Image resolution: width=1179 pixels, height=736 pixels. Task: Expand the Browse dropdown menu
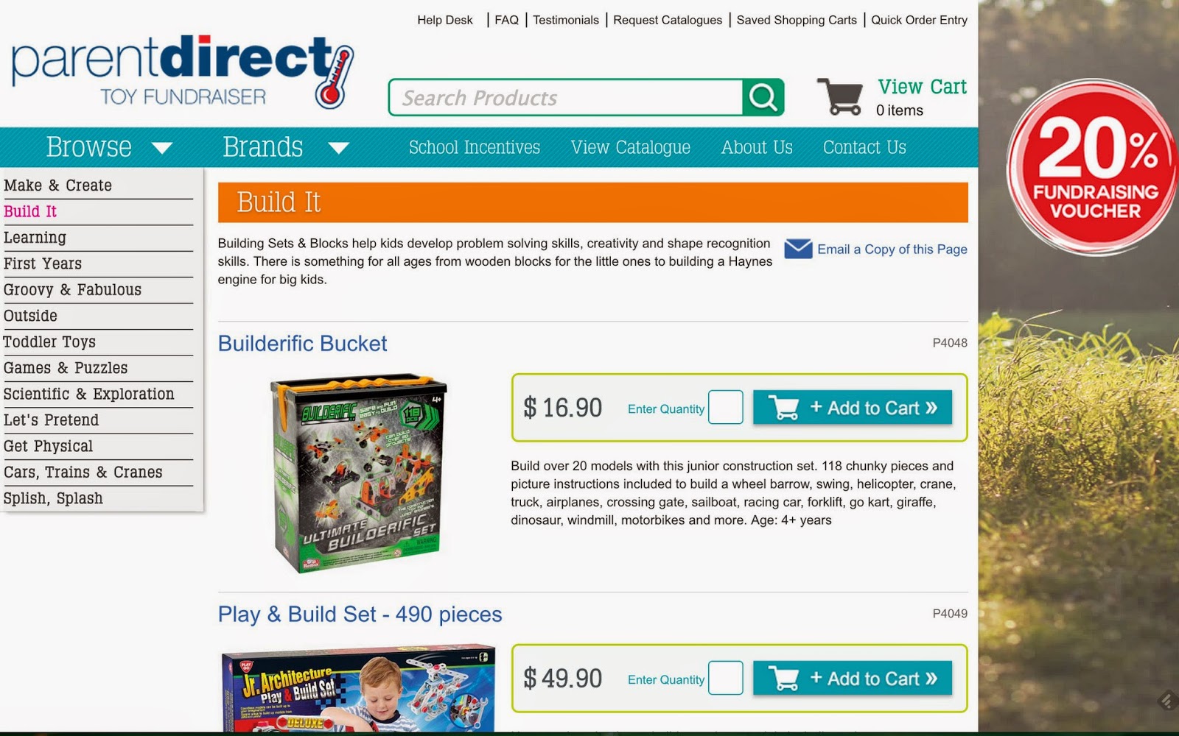pyautogui.click(x=109, y=147)
